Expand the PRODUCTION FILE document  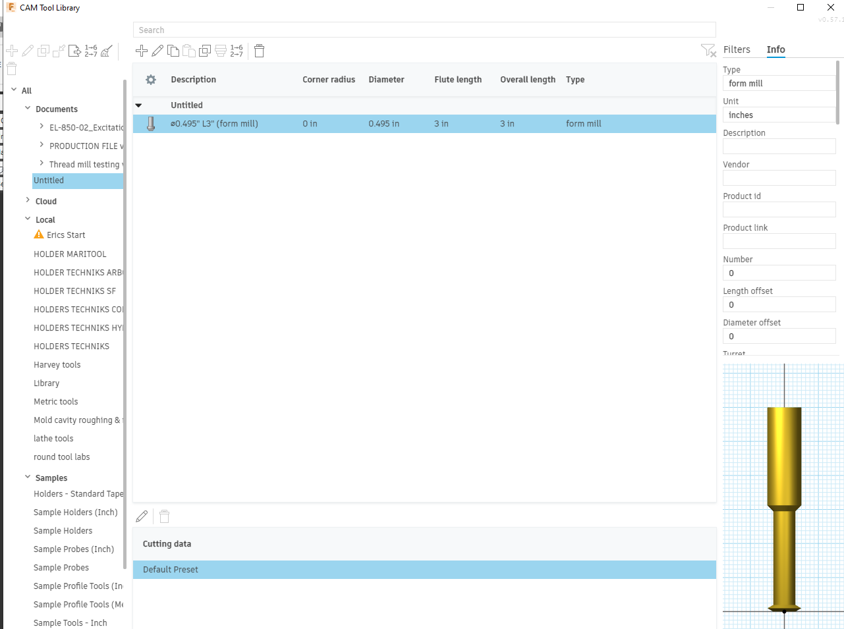42,145
